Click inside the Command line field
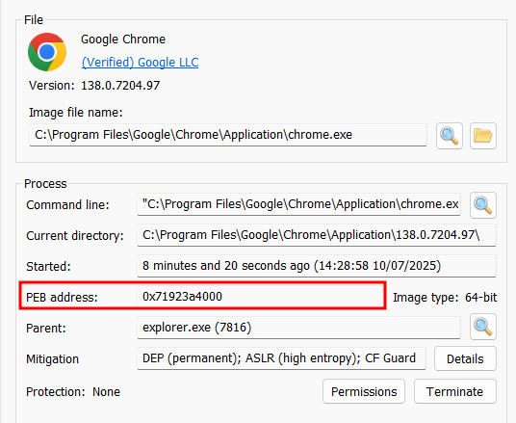The width and height of the screenshot is (516, 423). click(x=298, y=204)
